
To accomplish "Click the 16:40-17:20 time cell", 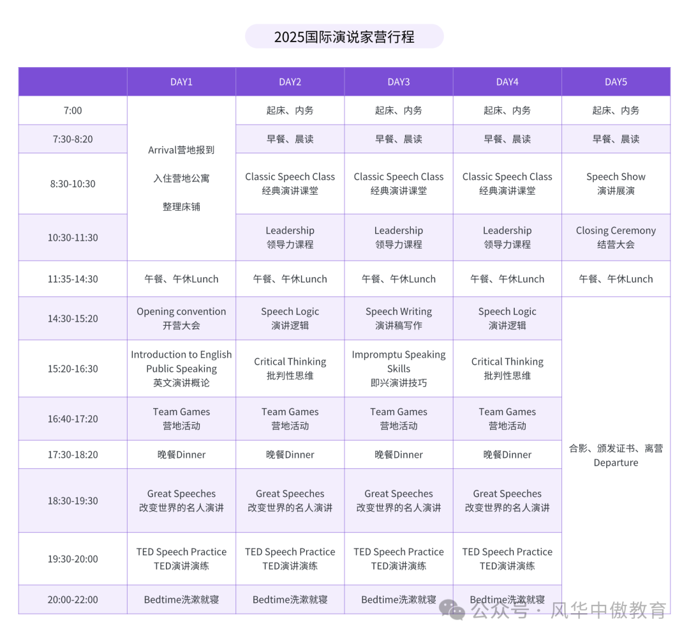I will click(x=73, y=419).
